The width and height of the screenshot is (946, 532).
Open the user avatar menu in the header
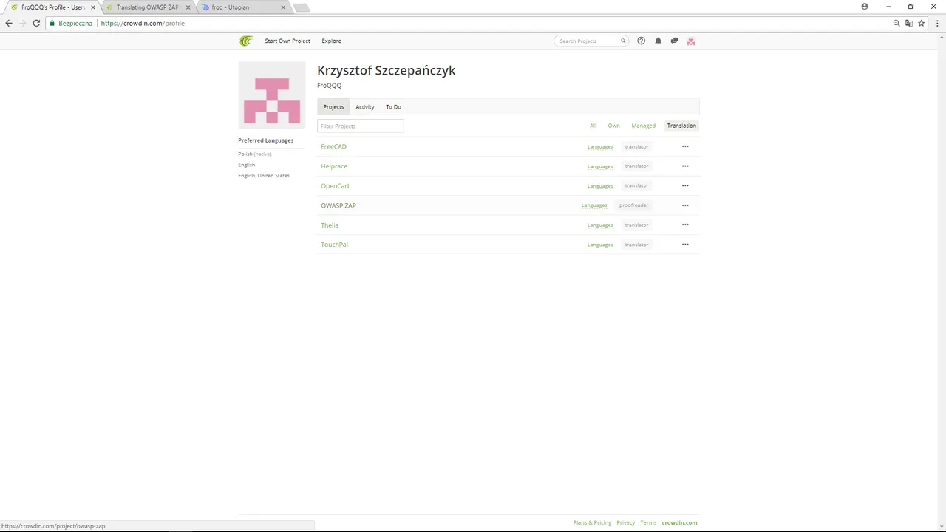tap(691, 41)
